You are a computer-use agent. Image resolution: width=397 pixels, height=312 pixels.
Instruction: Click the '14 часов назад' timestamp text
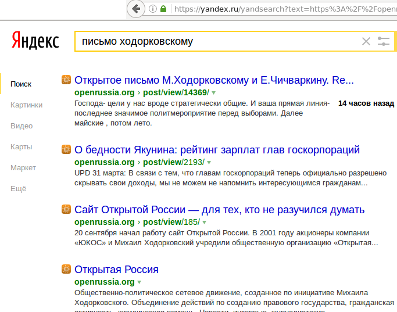tap(366, 103)
